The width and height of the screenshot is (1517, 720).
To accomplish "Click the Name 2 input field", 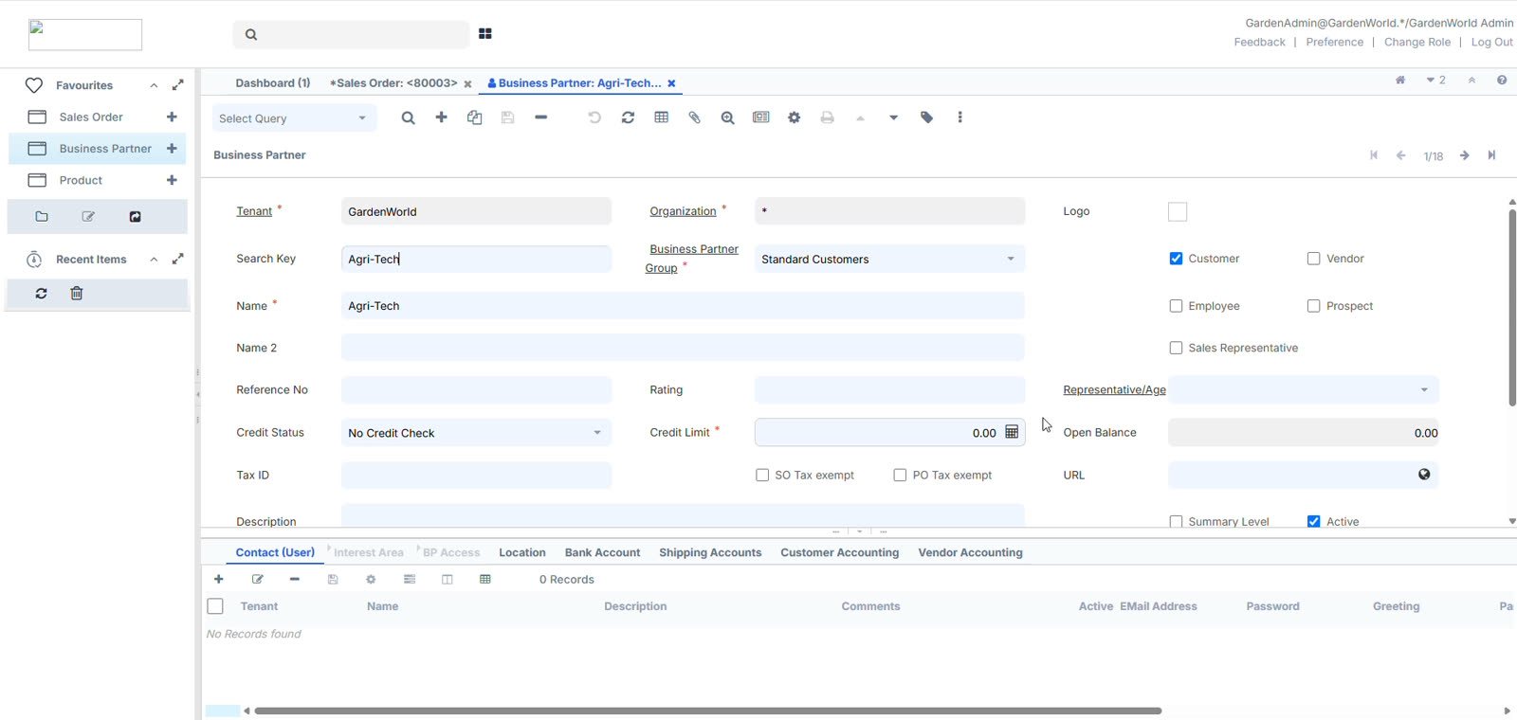I will 683,348.
